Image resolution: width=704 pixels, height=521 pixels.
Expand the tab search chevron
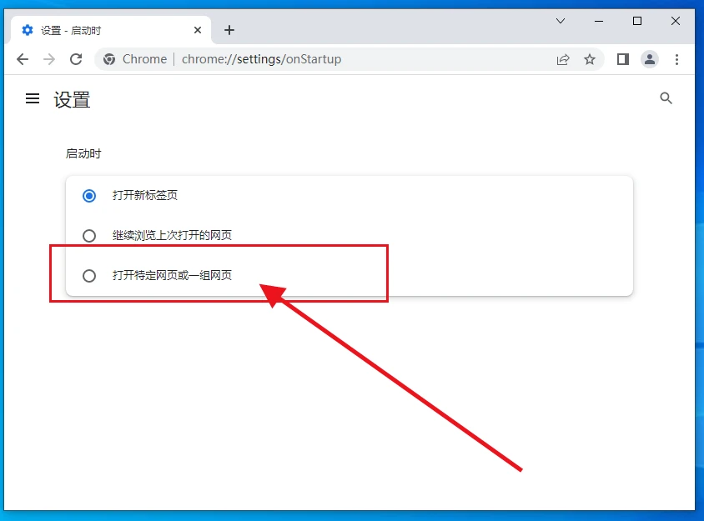[561, 21]
